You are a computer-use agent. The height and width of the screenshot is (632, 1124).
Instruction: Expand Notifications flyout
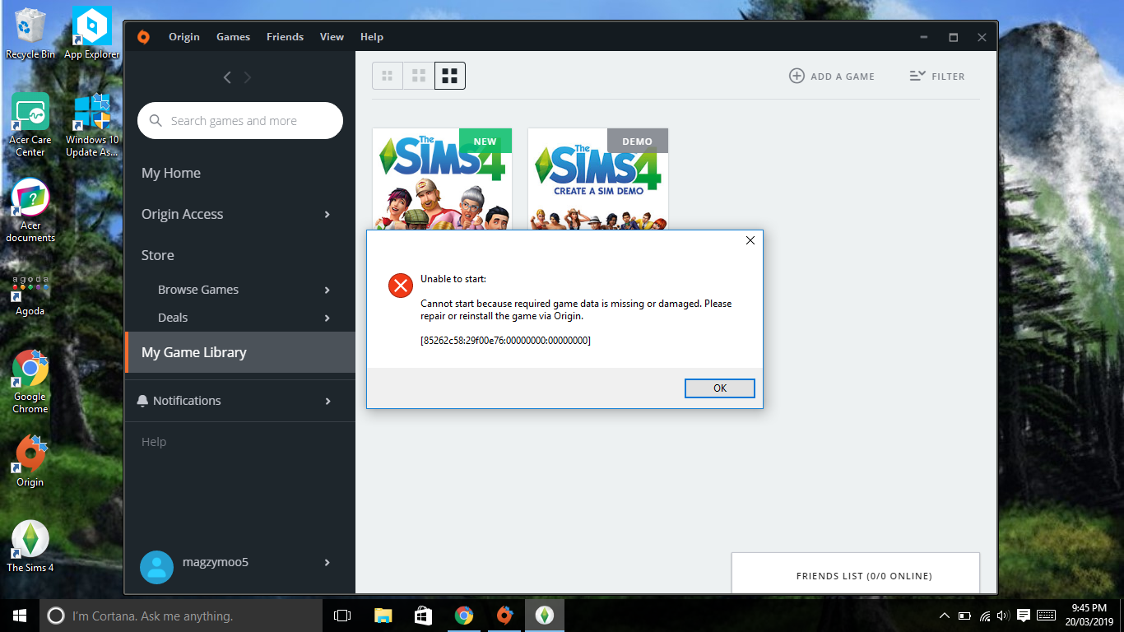(x=327, y=401)
